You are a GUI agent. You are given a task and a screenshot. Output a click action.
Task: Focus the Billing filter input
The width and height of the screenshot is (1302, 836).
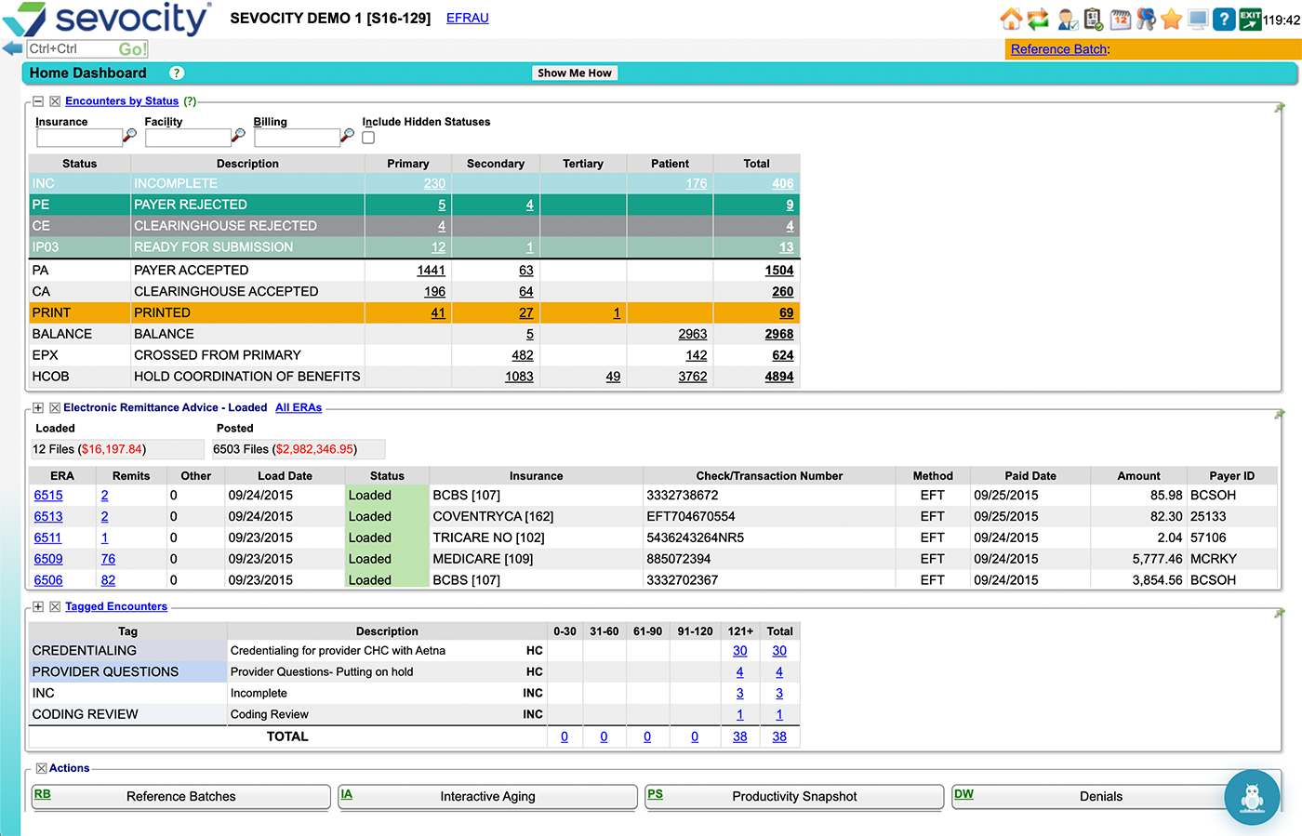pyautogui.click(x=297, y=138)
